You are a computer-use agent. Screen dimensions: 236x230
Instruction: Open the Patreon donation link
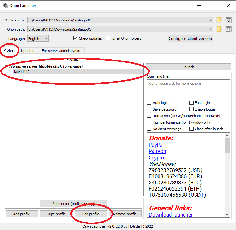tap(157, 151)
